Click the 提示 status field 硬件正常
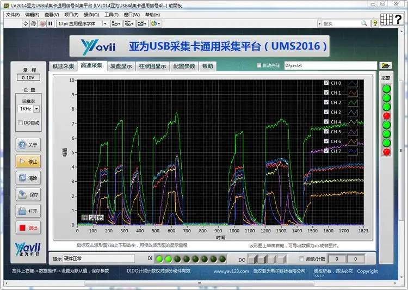This screenshot has height=290, width=408. pos(99,258)
